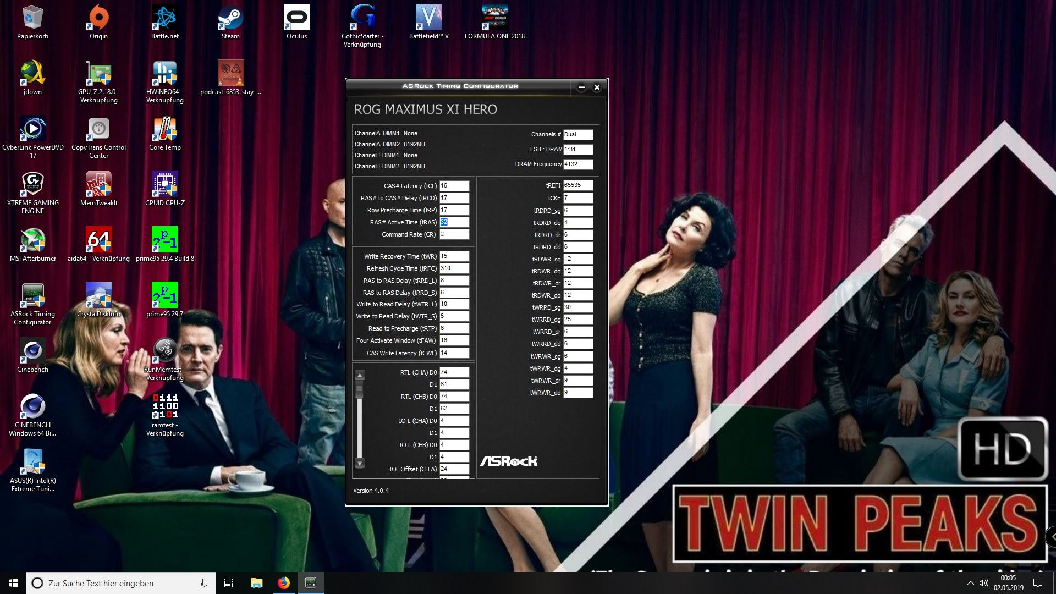
Task: Launch Firefox from the taskbar
Action: [283, 583]
